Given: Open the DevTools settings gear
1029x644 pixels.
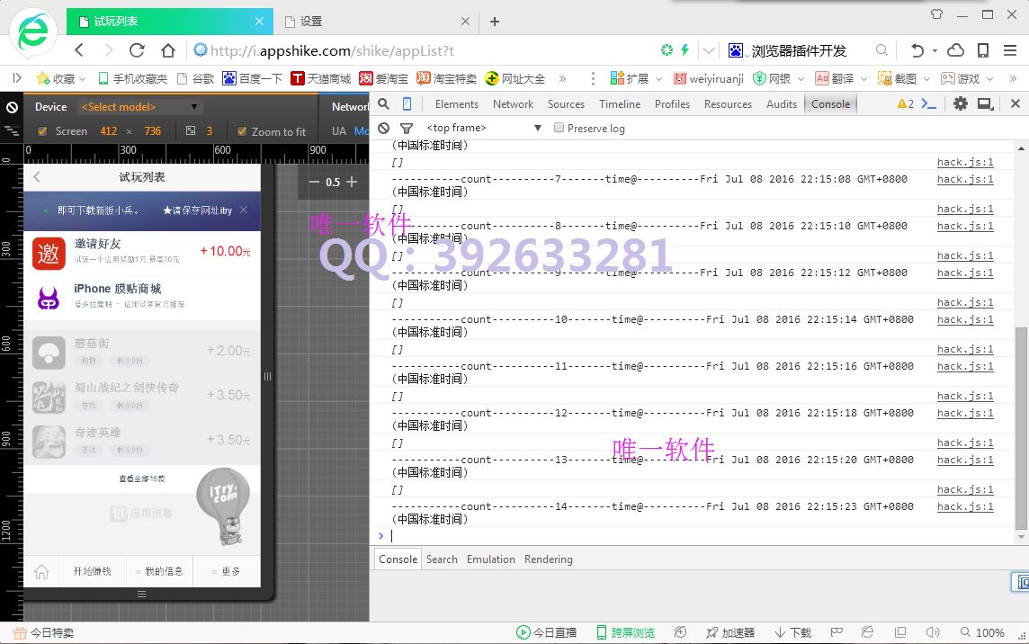Looking at the screenshot, I should point(960,103).
